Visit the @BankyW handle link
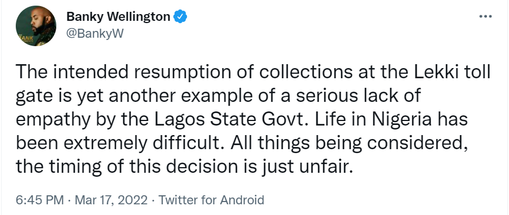 tap(95, 33)
